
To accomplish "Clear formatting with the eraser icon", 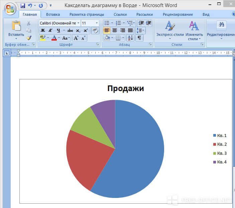I will 95,30.
